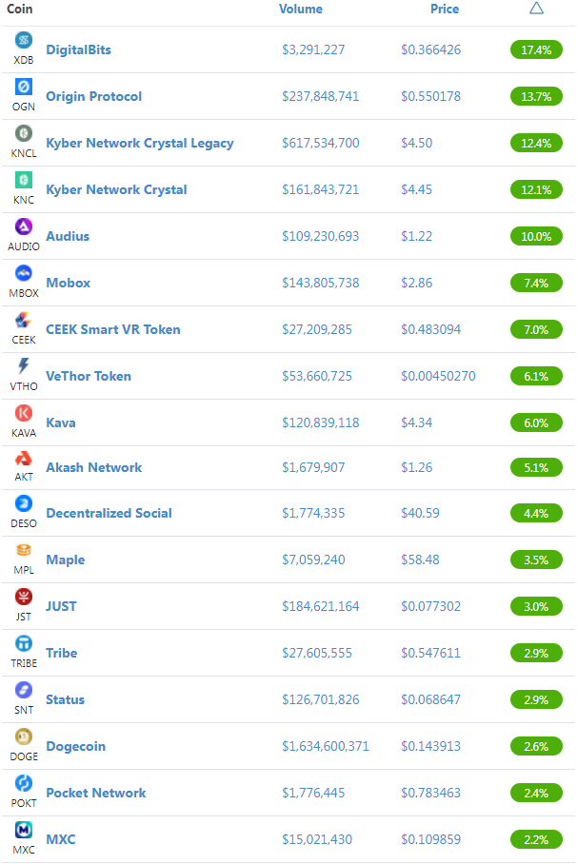
Task: Click the MXC coin logo
Action: pos(23,830)
